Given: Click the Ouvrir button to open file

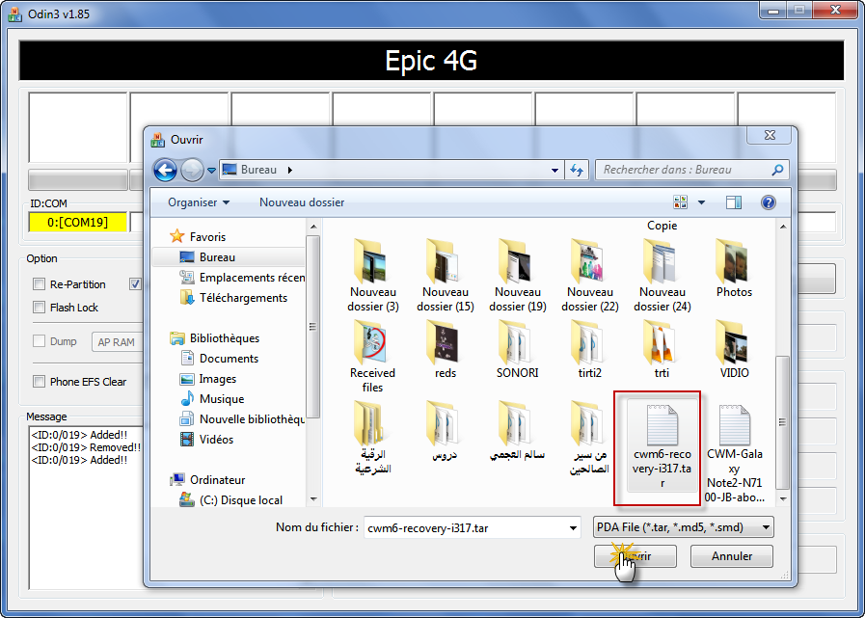Looking at the screenshot, I should (635, 556).
